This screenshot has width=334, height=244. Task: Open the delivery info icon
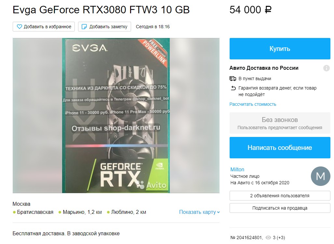point(326,68)
